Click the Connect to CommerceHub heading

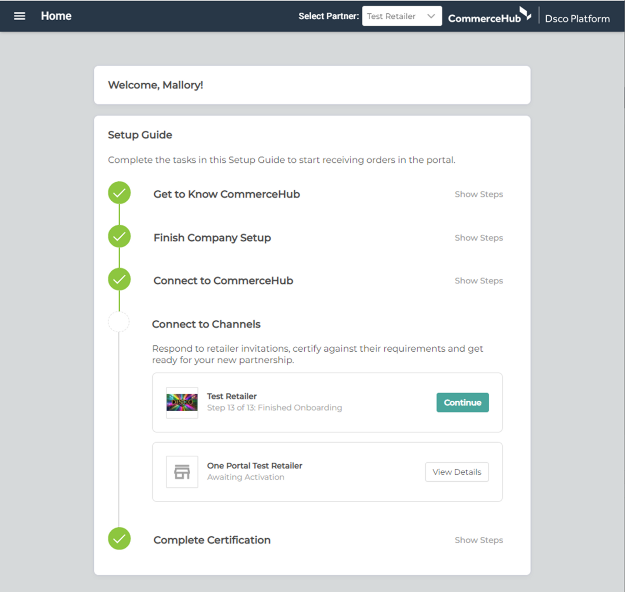[x=223, y=281]
